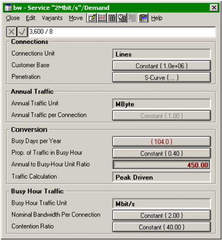222x240 pixels.
Task: Click the window icon in the title bar
Action: click(8, 8)
